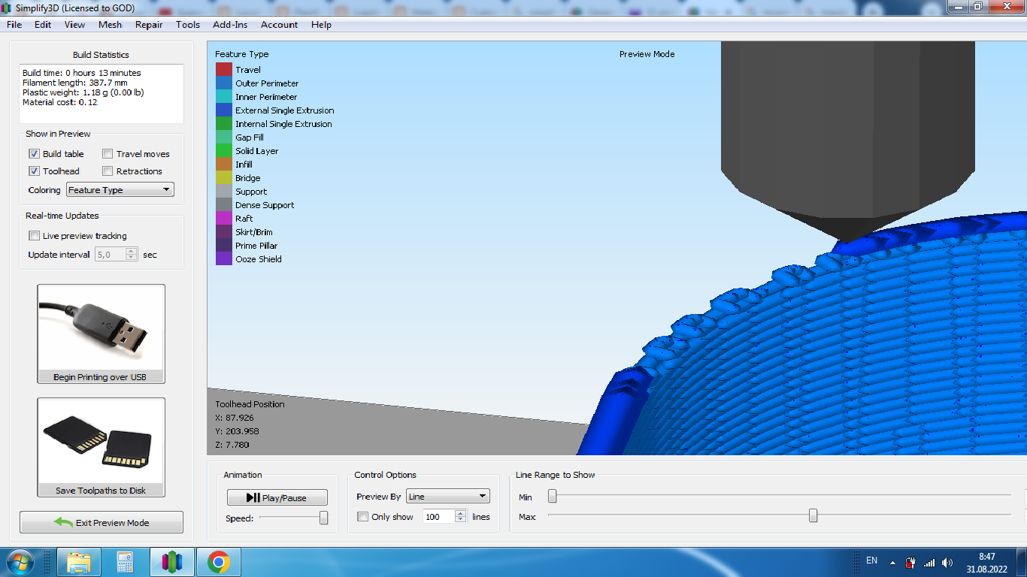Expand the Coloring dropdown showing Feature Type
This screenshot has width=1027, height=577.
tap(120, 190)
